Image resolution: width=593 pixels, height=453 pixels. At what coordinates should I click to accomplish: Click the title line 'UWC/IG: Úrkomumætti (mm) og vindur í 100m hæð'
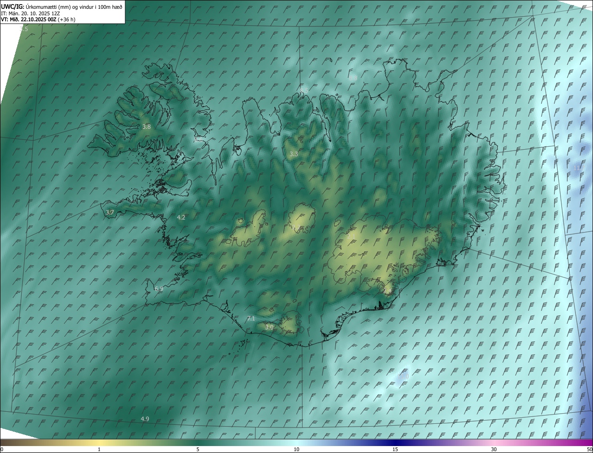pos(62,6)
